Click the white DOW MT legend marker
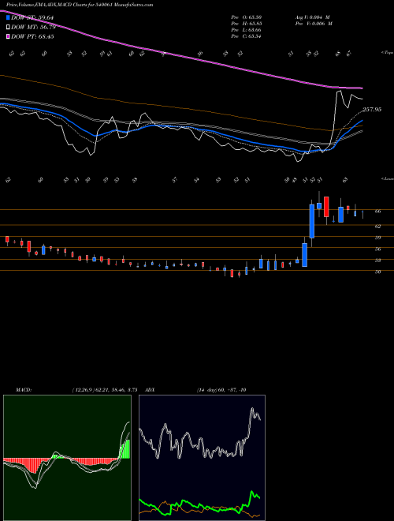The width and height of the screenshot is (394, 521). pyautogui.click(x=8, y=28)
